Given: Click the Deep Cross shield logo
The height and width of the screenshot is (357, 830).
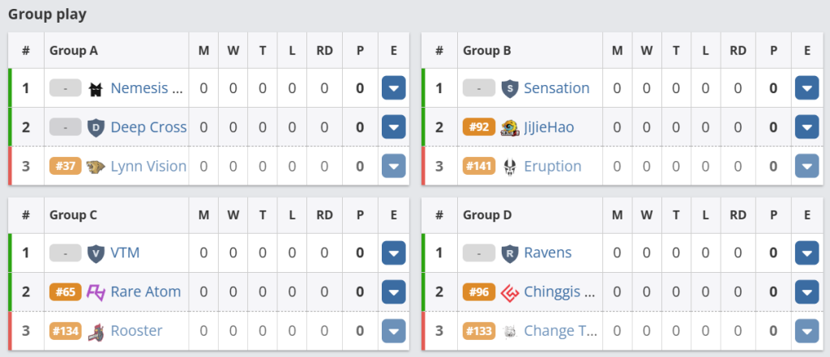Looking at the screenshot, I should (x=96, y=127).
